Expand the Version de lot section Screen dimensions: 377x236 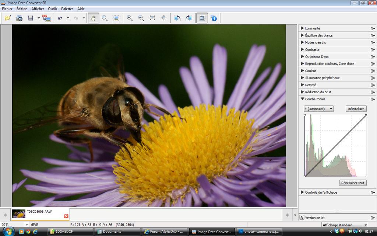coord(302,218)
